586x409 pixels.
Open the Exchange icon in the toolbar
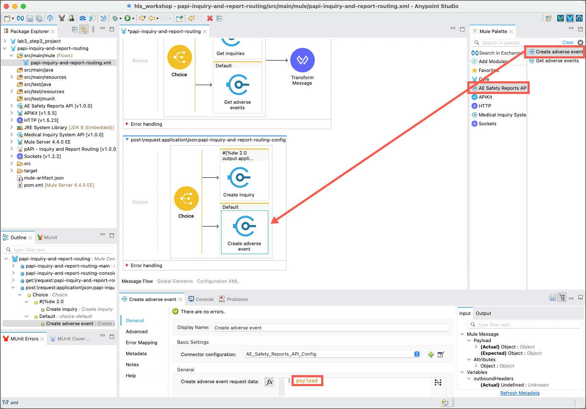point(20,18)
